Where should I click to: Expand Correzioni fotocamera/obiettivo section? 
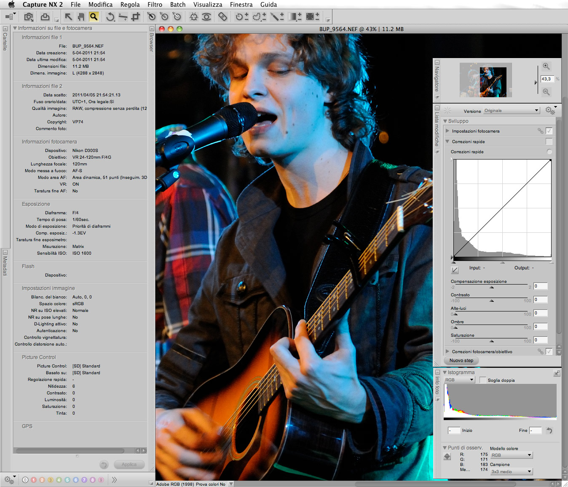click(x=447, y=351)
